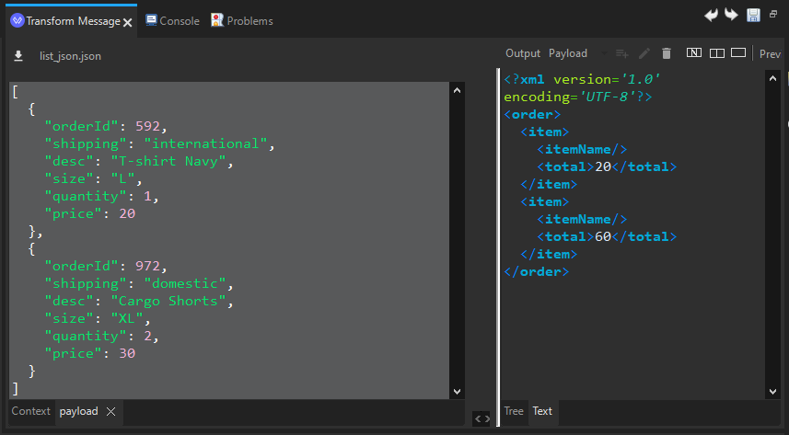
Task: Click the "domestic" shipping value
Action: pos(185,283)
